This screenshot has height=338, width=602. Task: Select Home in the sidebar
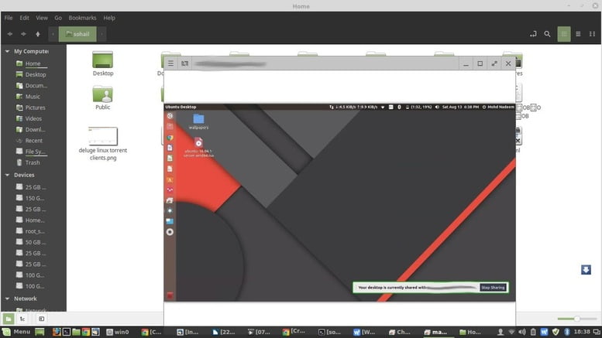(33, 63)
